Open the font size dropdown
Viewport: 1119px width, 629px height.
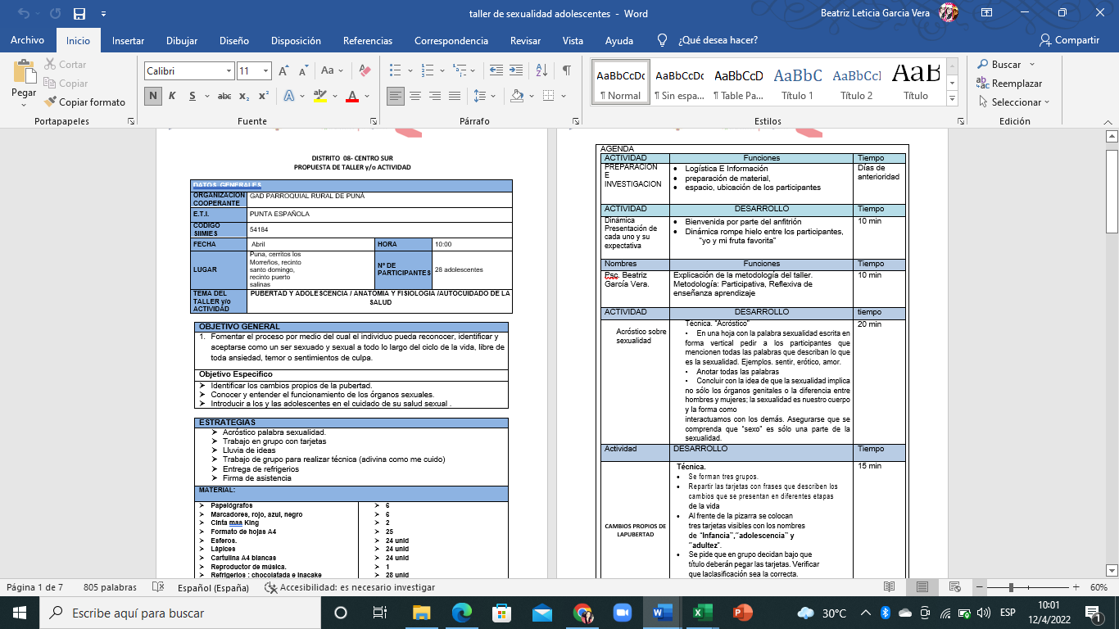click(x=265, y=71)
